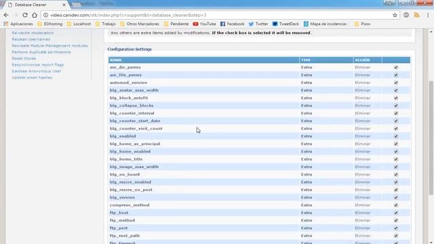
Task: Open Re-cache moderators tool link
Action: click(33, 33)
